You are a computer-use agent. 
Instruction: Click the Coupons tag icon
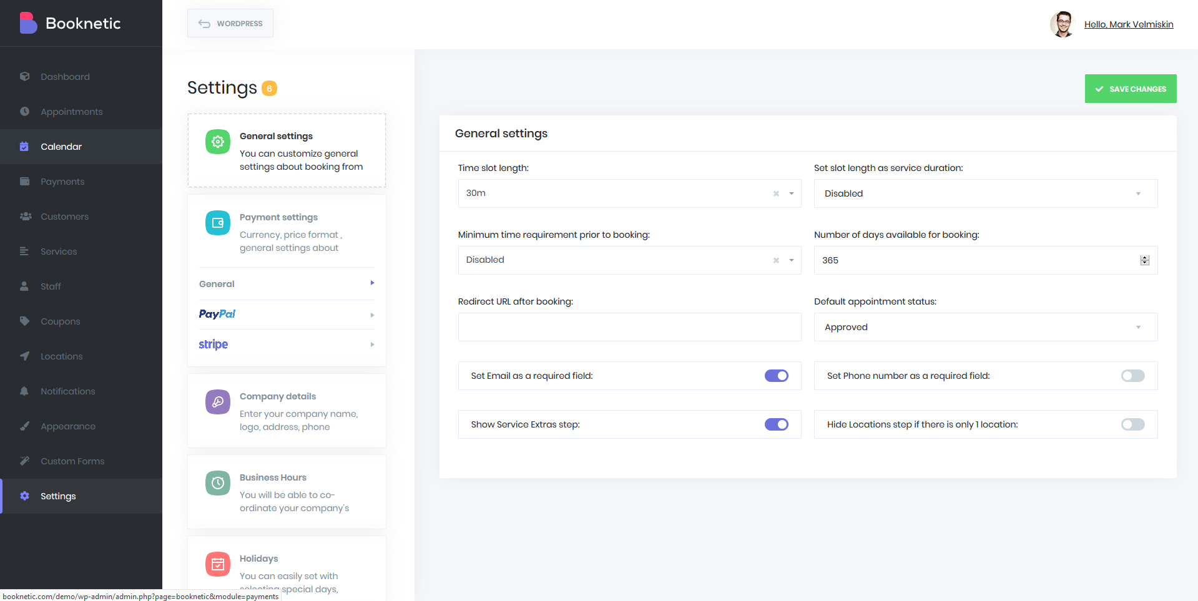24,321
